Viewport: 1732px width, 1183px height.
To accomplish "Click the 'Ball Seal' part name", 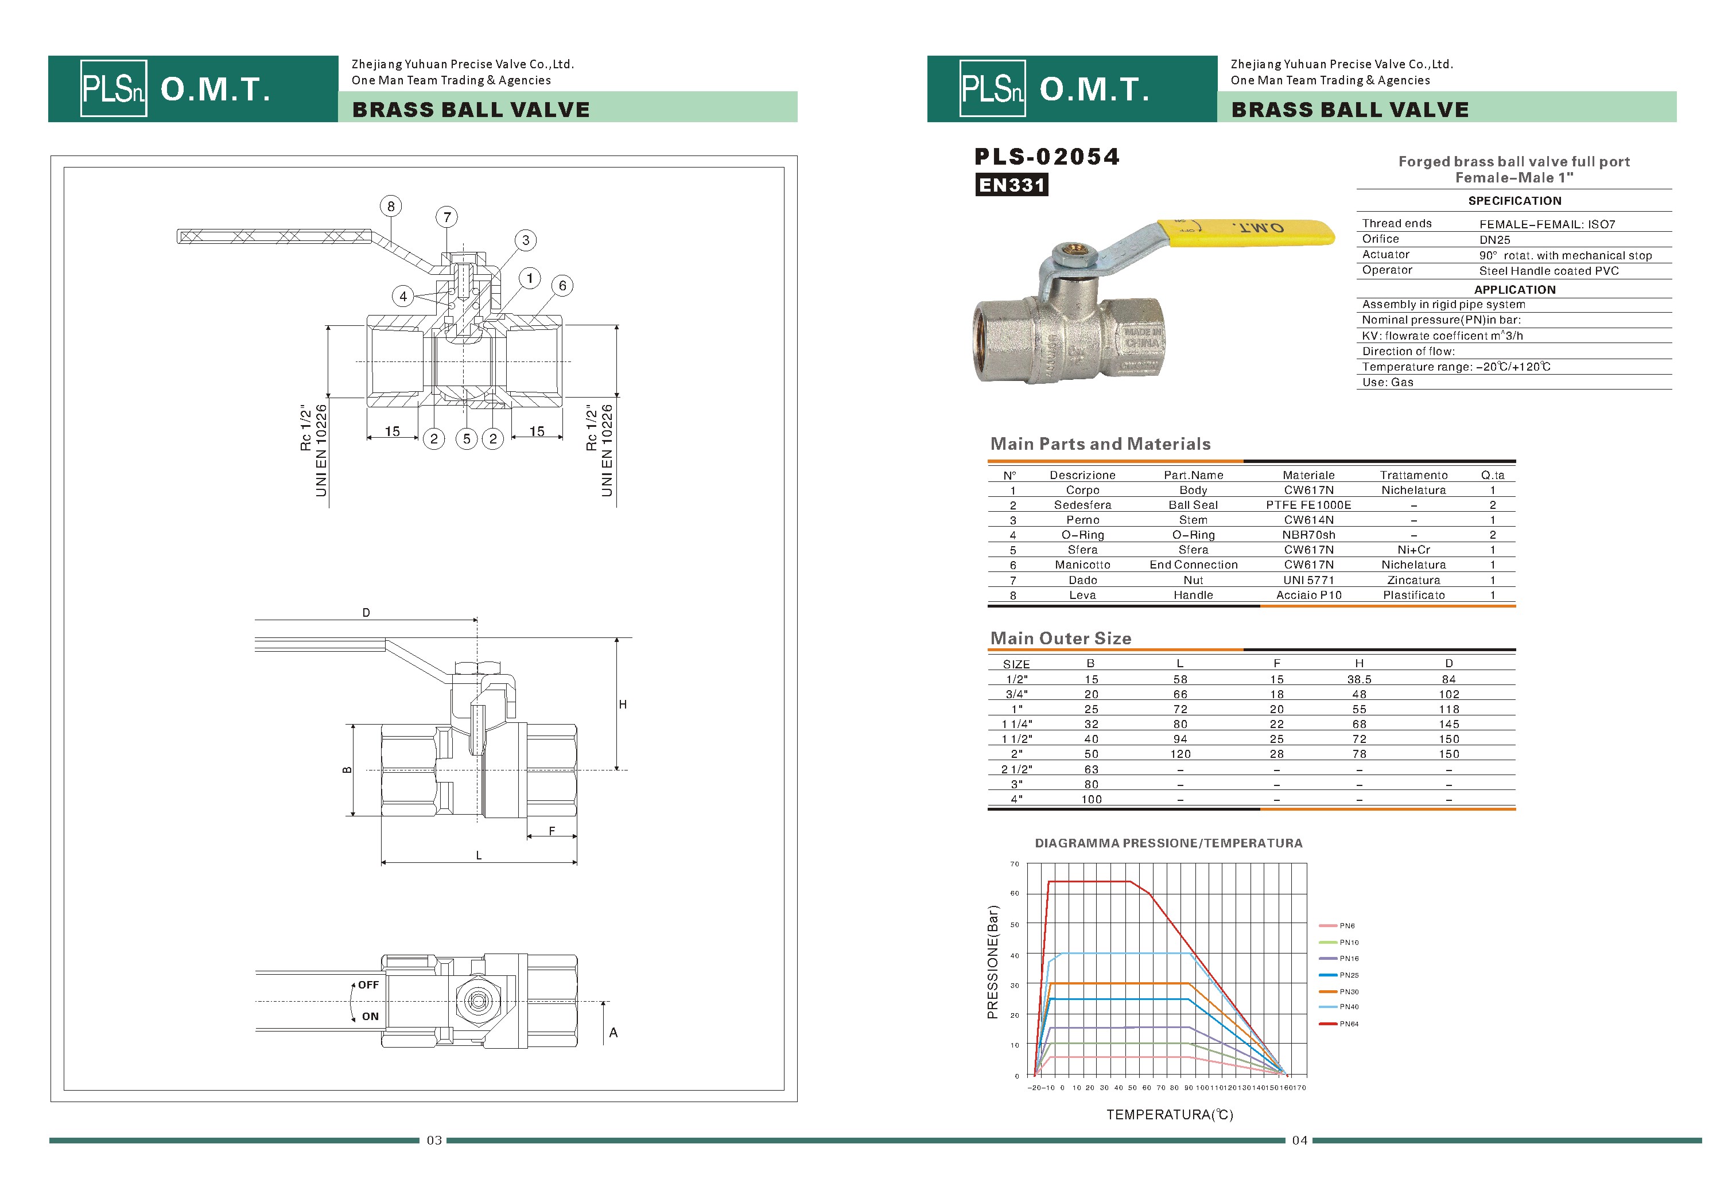I will click(x=1193, y=505).
